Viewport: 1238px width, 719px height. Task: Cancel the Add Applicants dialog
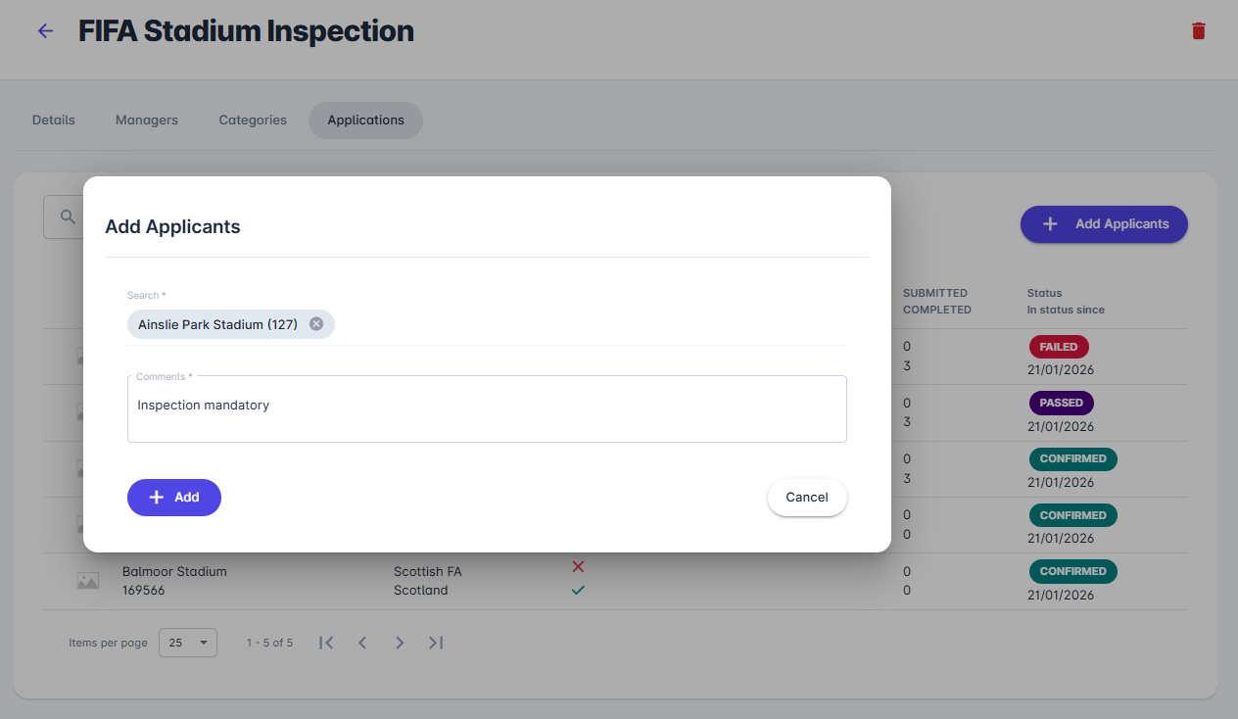coord(806,498)
